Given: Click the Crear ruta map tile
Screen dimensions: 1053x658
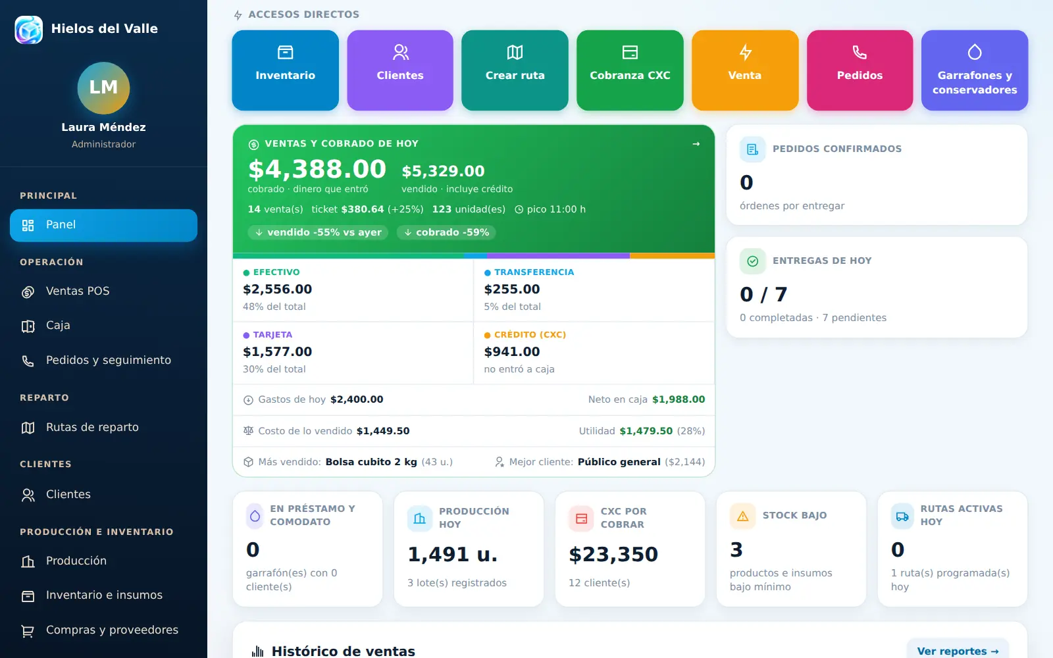Looking at the screenshot, I should point(515,70).
